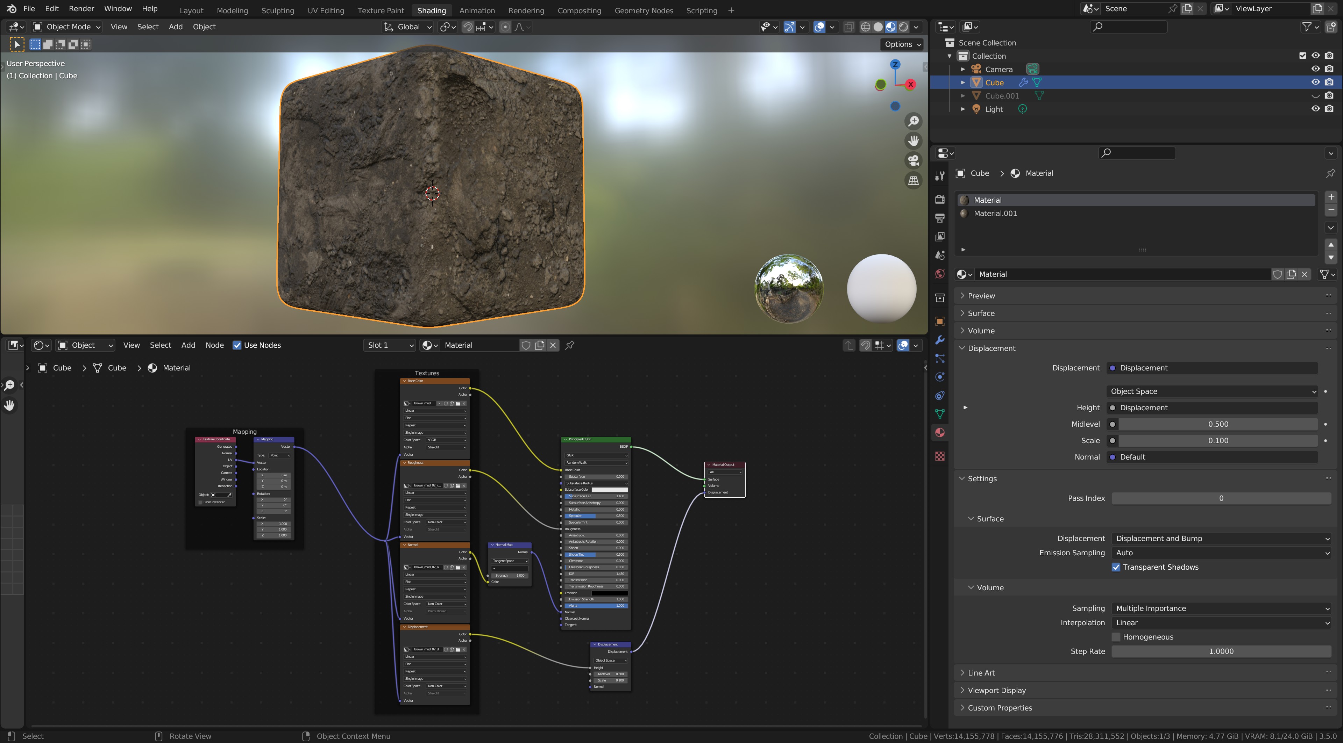Open the Modifier Properties tab
Image resolution: width=1343 pixels, height=743 pixels.
939,339
